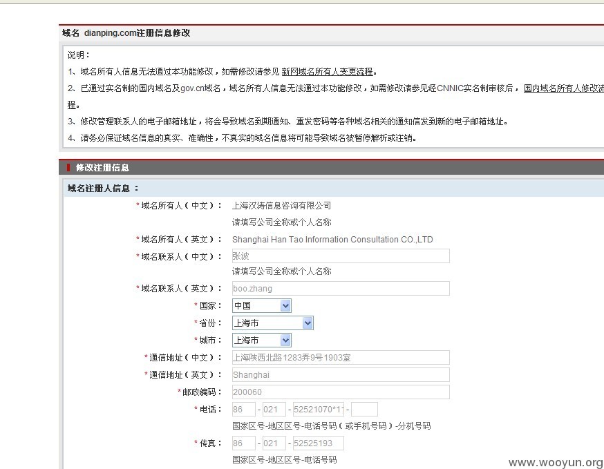The image size is (604, 469).
Task: Click the company name 上海汉涛信息咨询有限公司
Action: (281, 206)
